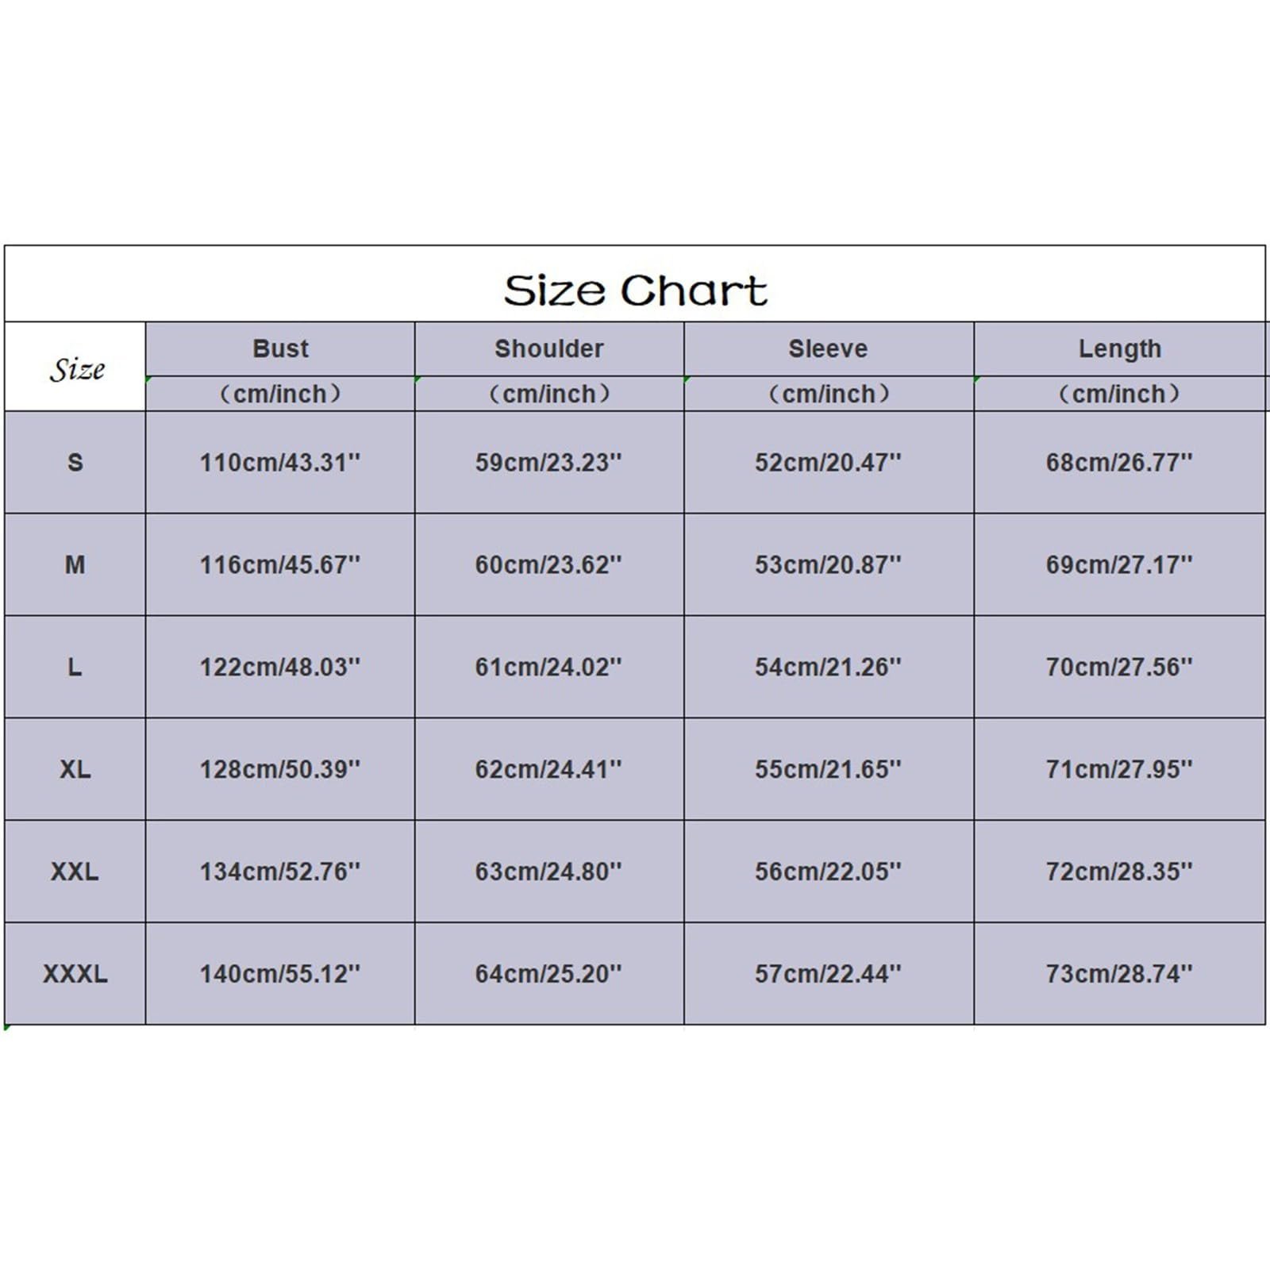The height and width of the screenshot is (1270, 1270).
Task: Select the 57cm/22.44'' sleeve cell
Action: click(828, 974)
